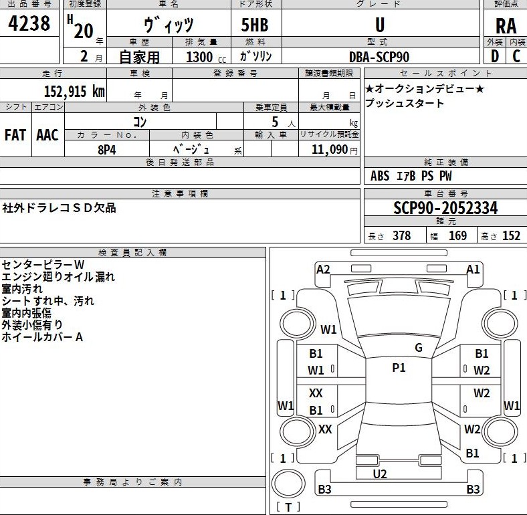Click the interior color ベージュ

tap(191, 149)
